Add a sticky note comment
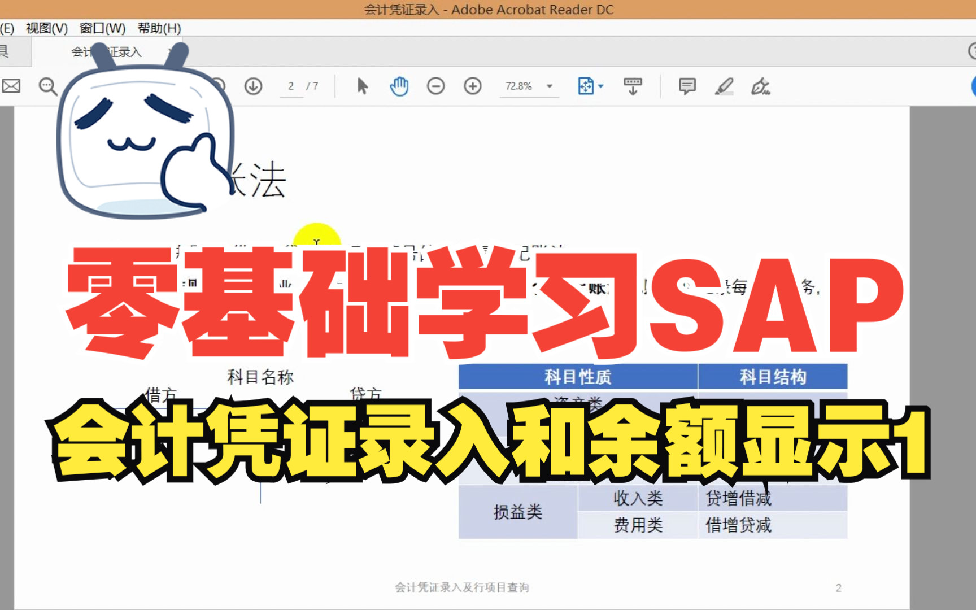Image resolution: width=976 pixels, height=610 pixels. click(x=687, y=86)
